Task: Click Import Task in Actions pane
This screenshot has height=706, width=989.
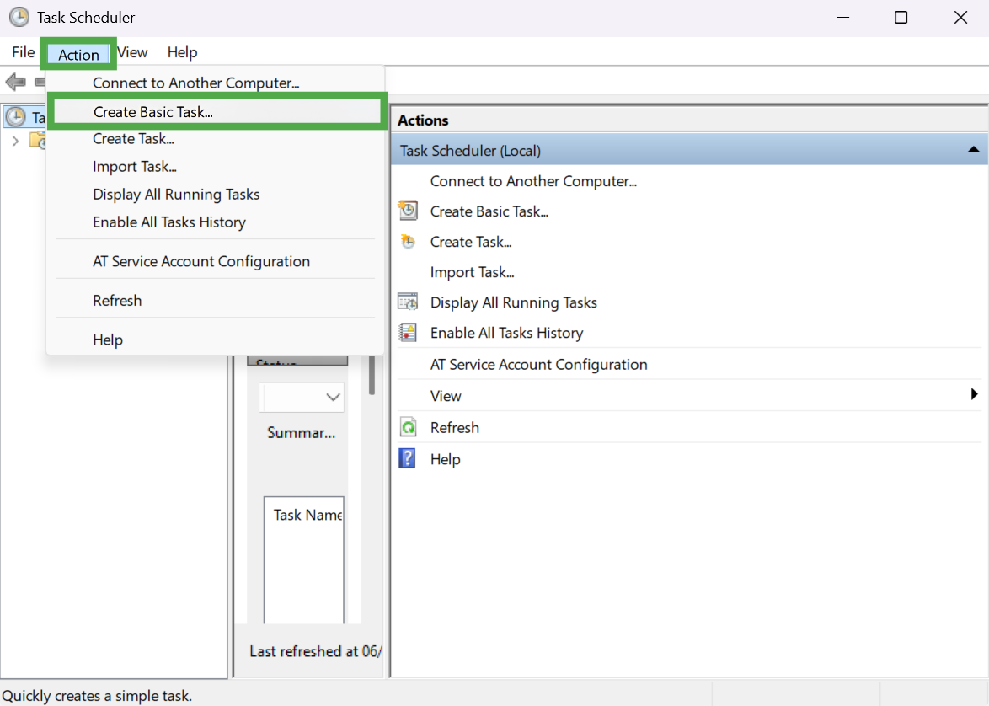Action: point(472,272)
